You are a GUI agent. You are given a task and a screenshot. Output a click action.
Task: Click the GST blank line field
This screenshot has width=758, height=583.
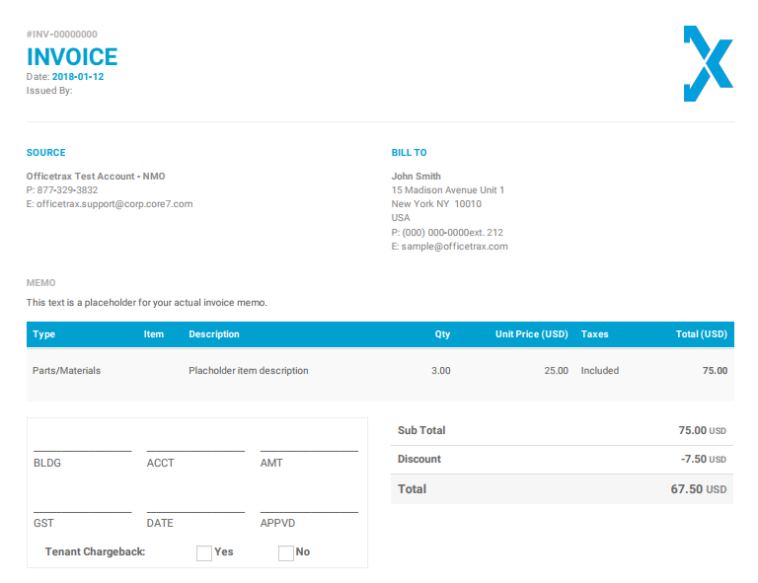82,505
